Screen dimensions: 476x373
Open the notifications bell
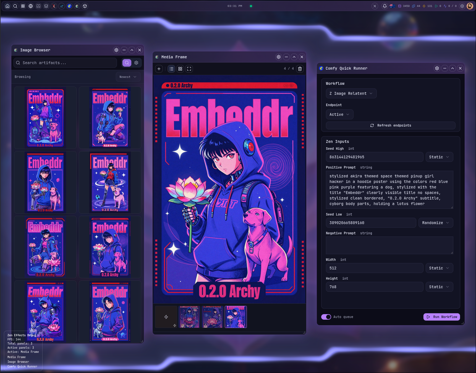(385, 6)
